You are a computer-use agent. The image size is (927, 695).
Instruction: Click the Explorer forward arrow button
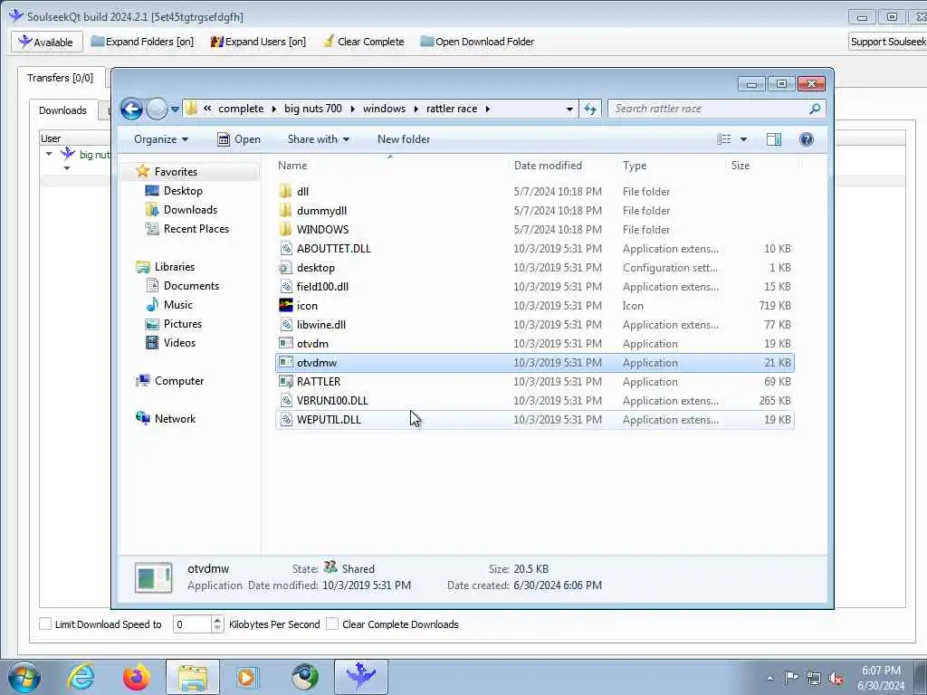tap(157, 109)
